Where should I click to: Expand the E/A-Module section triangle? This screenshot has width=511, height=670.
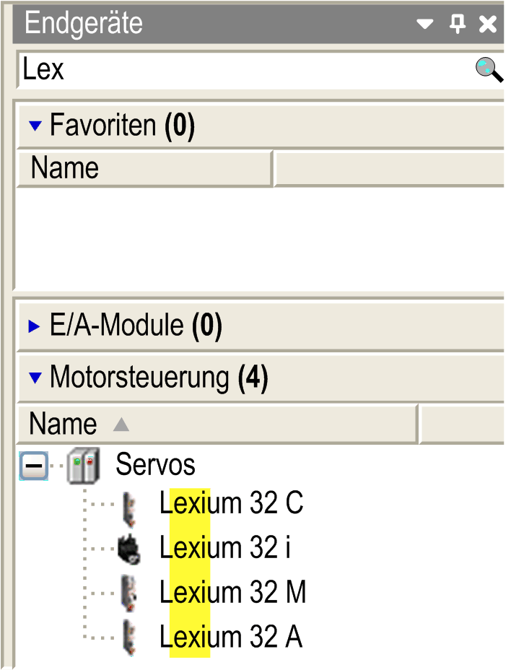click(x=34, y=326)
